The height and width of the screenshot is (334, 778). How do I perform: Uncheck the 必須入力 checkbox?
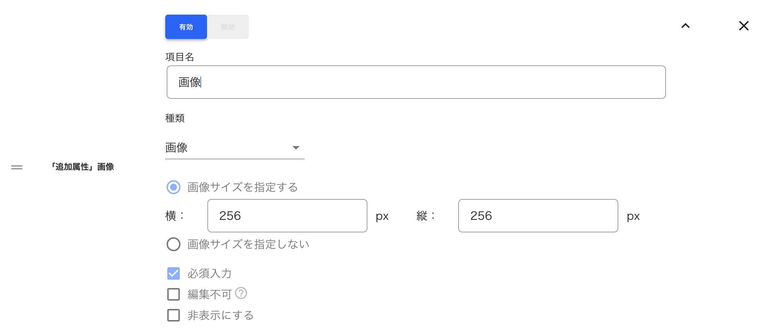(x=174, y=273)
